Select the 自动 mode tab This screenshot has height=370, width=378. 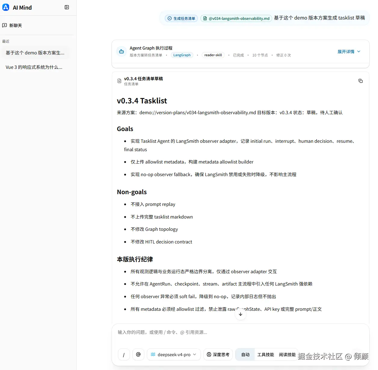tap(245, 355)
